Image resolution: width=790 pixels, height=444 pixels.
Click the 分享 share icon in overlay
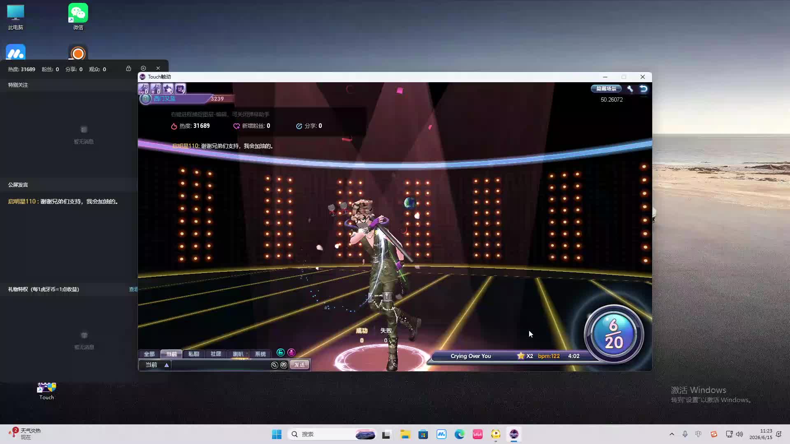299,126
